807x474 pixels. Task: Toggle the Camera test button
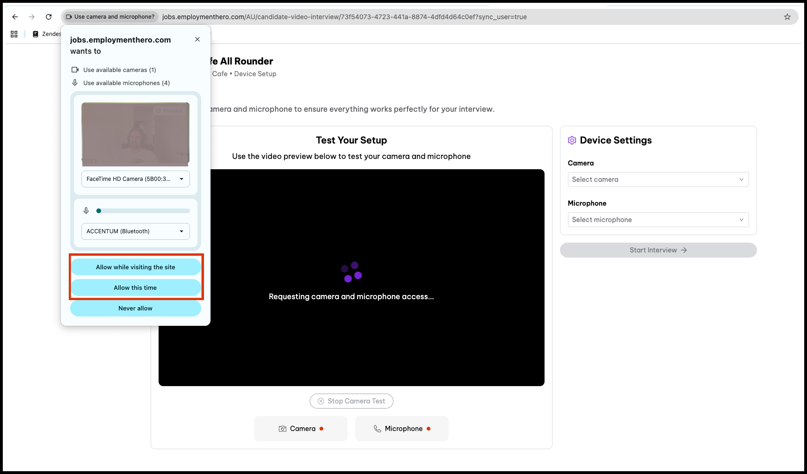click(x=301, y=429)
